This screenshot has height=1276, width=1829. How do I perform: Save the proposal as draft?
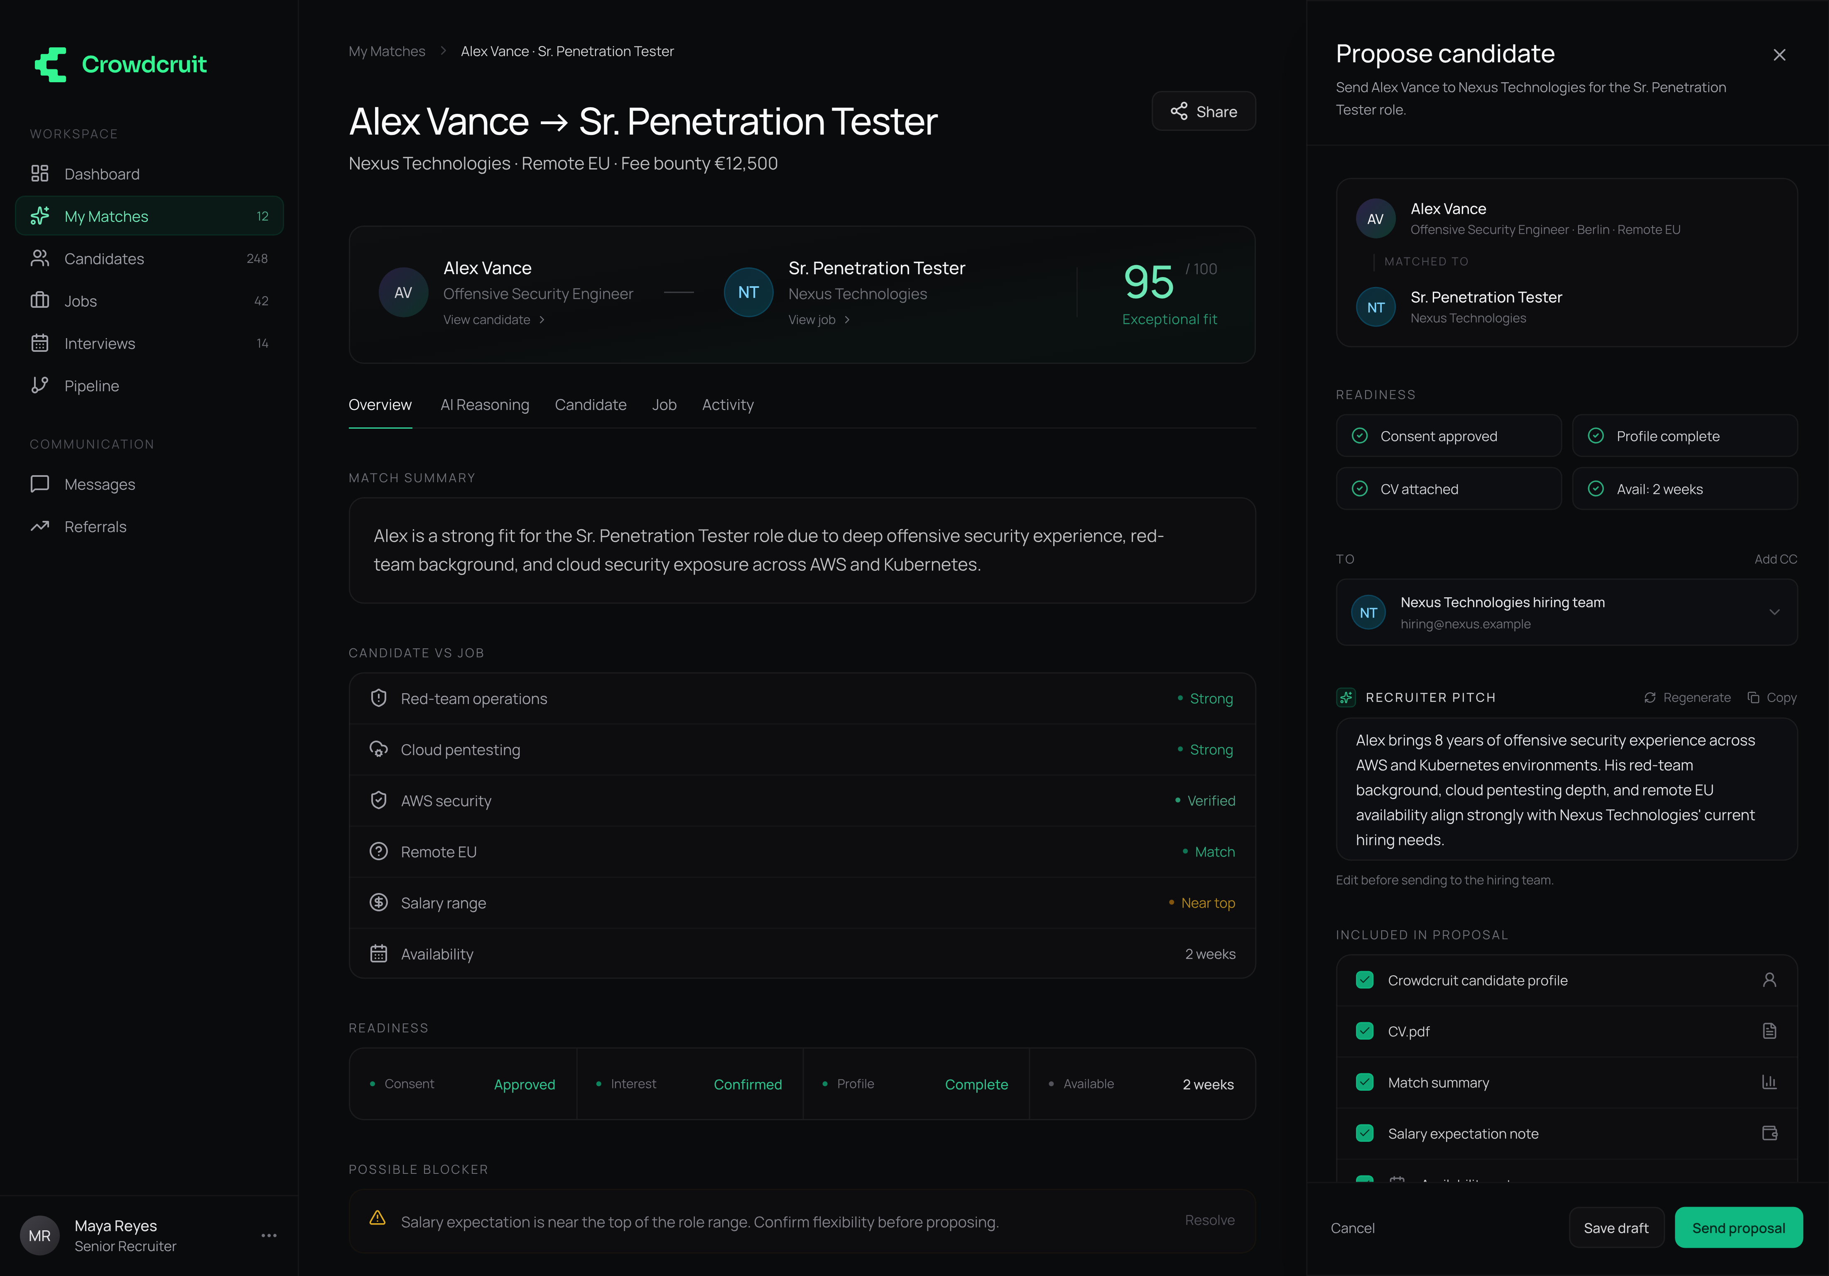(x=1616, y=1227)
